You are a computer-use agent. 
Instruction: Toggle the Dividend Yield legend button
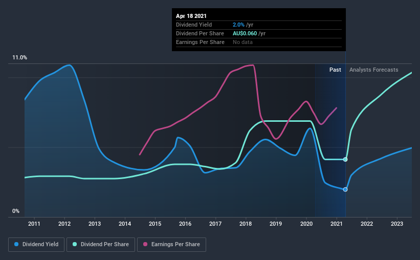tap(36, 245)
